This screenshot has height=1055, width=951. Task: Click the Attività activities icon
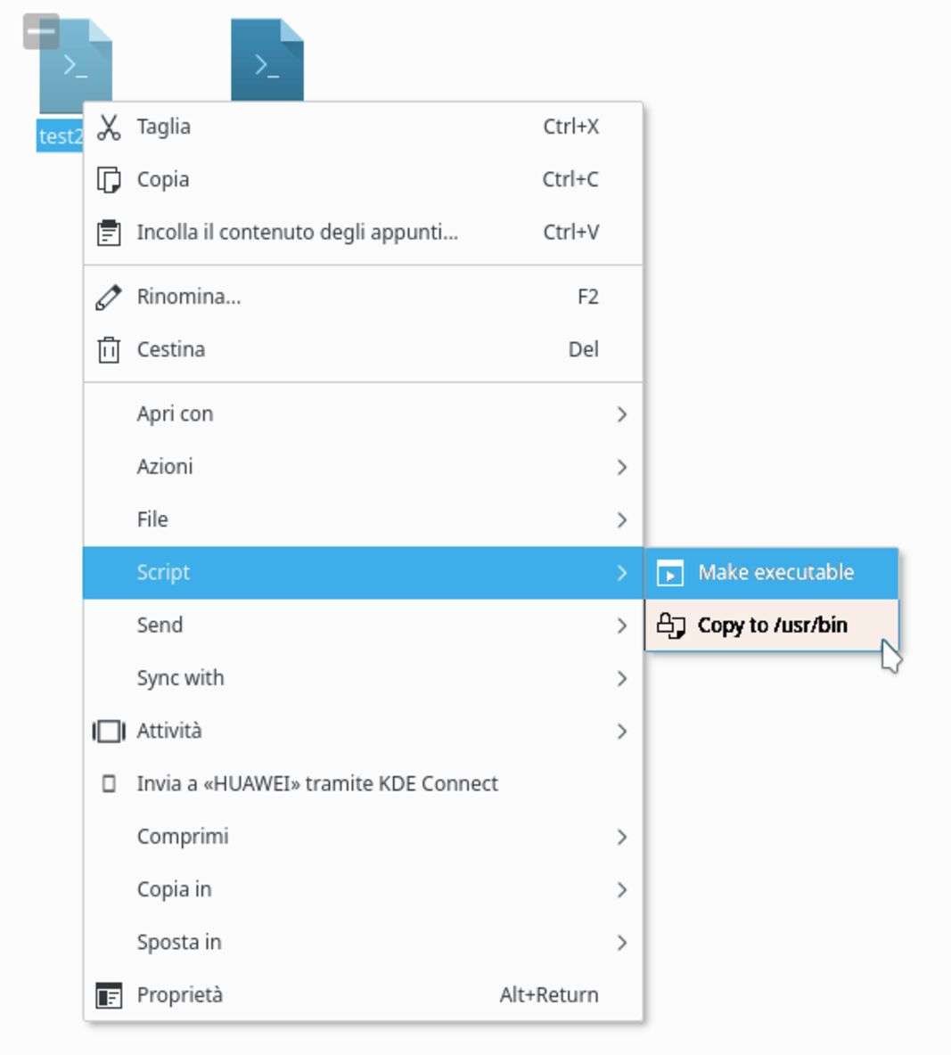109,732
